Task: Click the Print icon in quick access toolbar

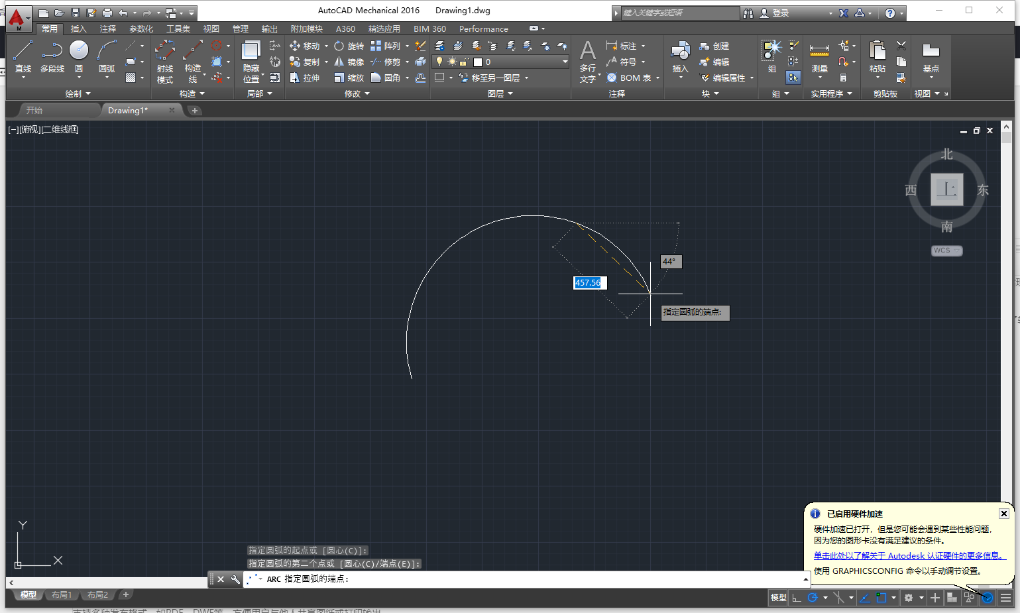Action: click(x=107, y=13)
